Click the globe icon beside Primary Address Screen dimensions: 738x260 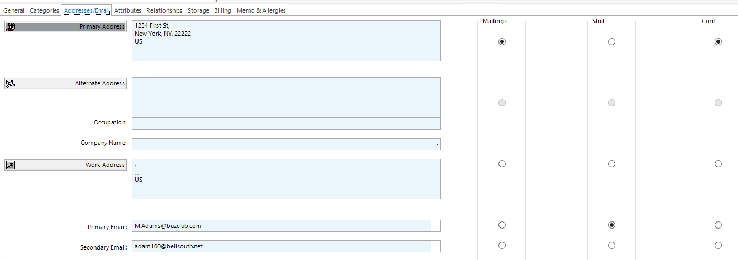pos(10,26)
